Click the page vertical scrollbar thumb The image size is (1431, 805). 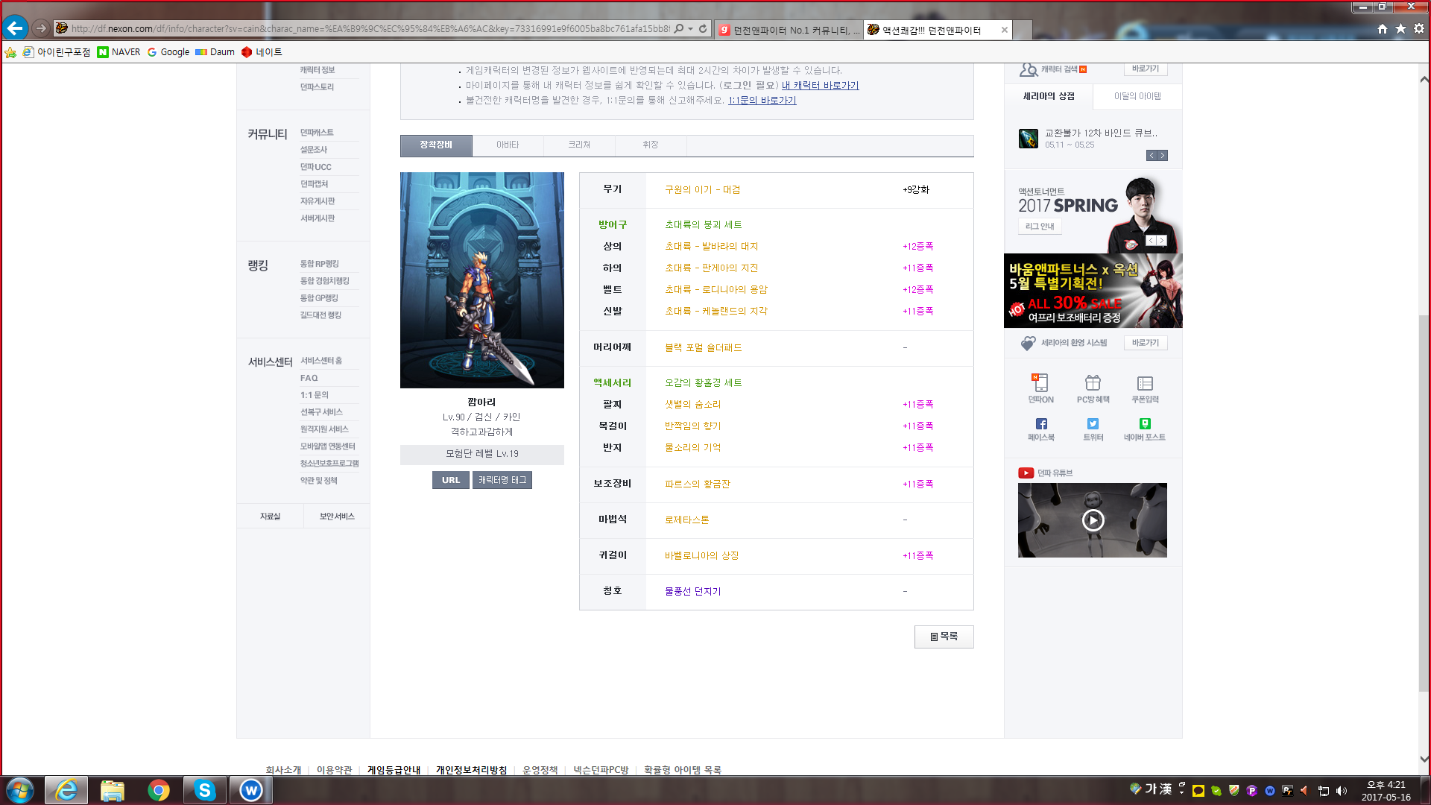click(1424, 503)
